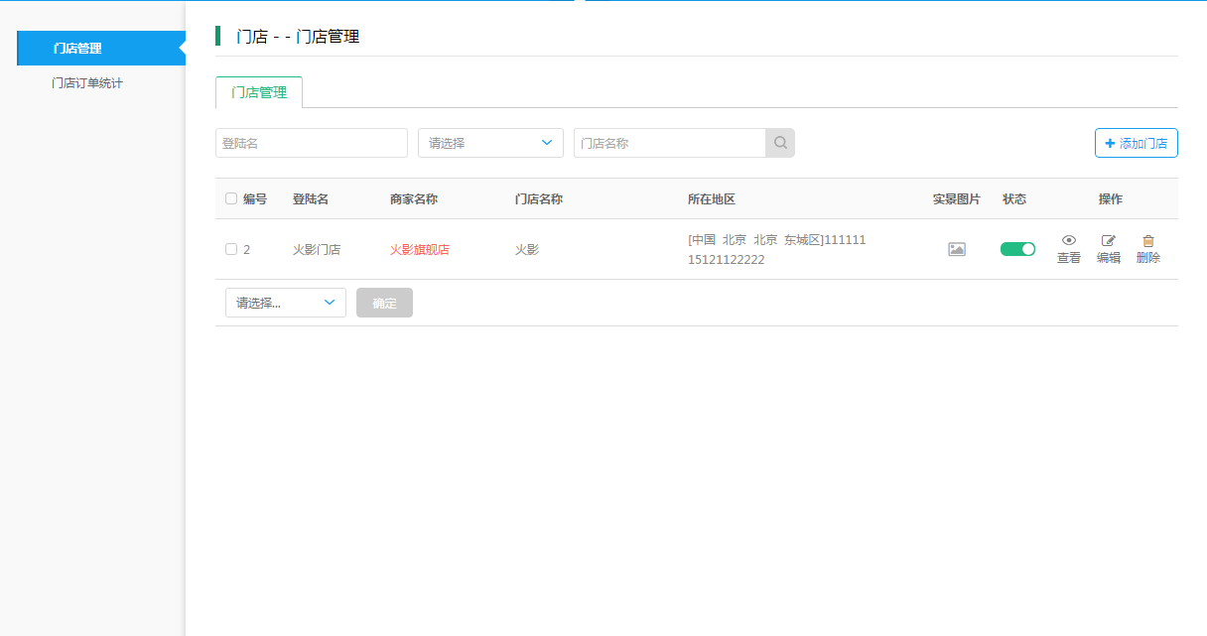Open 门店订单统计 in the sidebar
Viewport: 1207px width, 636px height.
pos(87,83)
